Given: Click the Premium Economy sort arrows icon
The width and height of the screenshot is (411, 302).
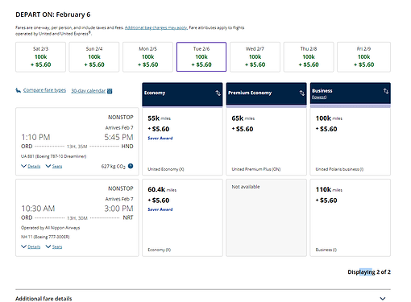Looking at the screenshot, I should tap(302, 93).
